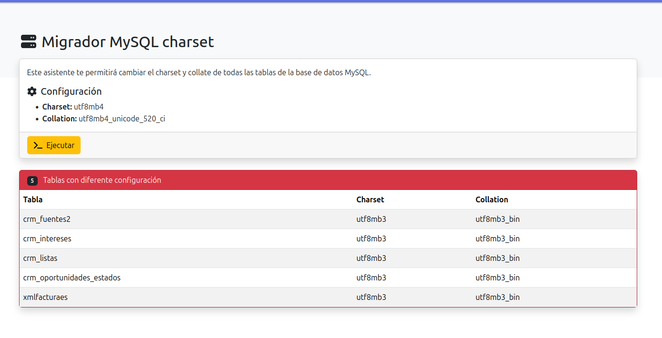Click the Charset column header
Viewport: 662px width, 338px height.
[370, 199]
